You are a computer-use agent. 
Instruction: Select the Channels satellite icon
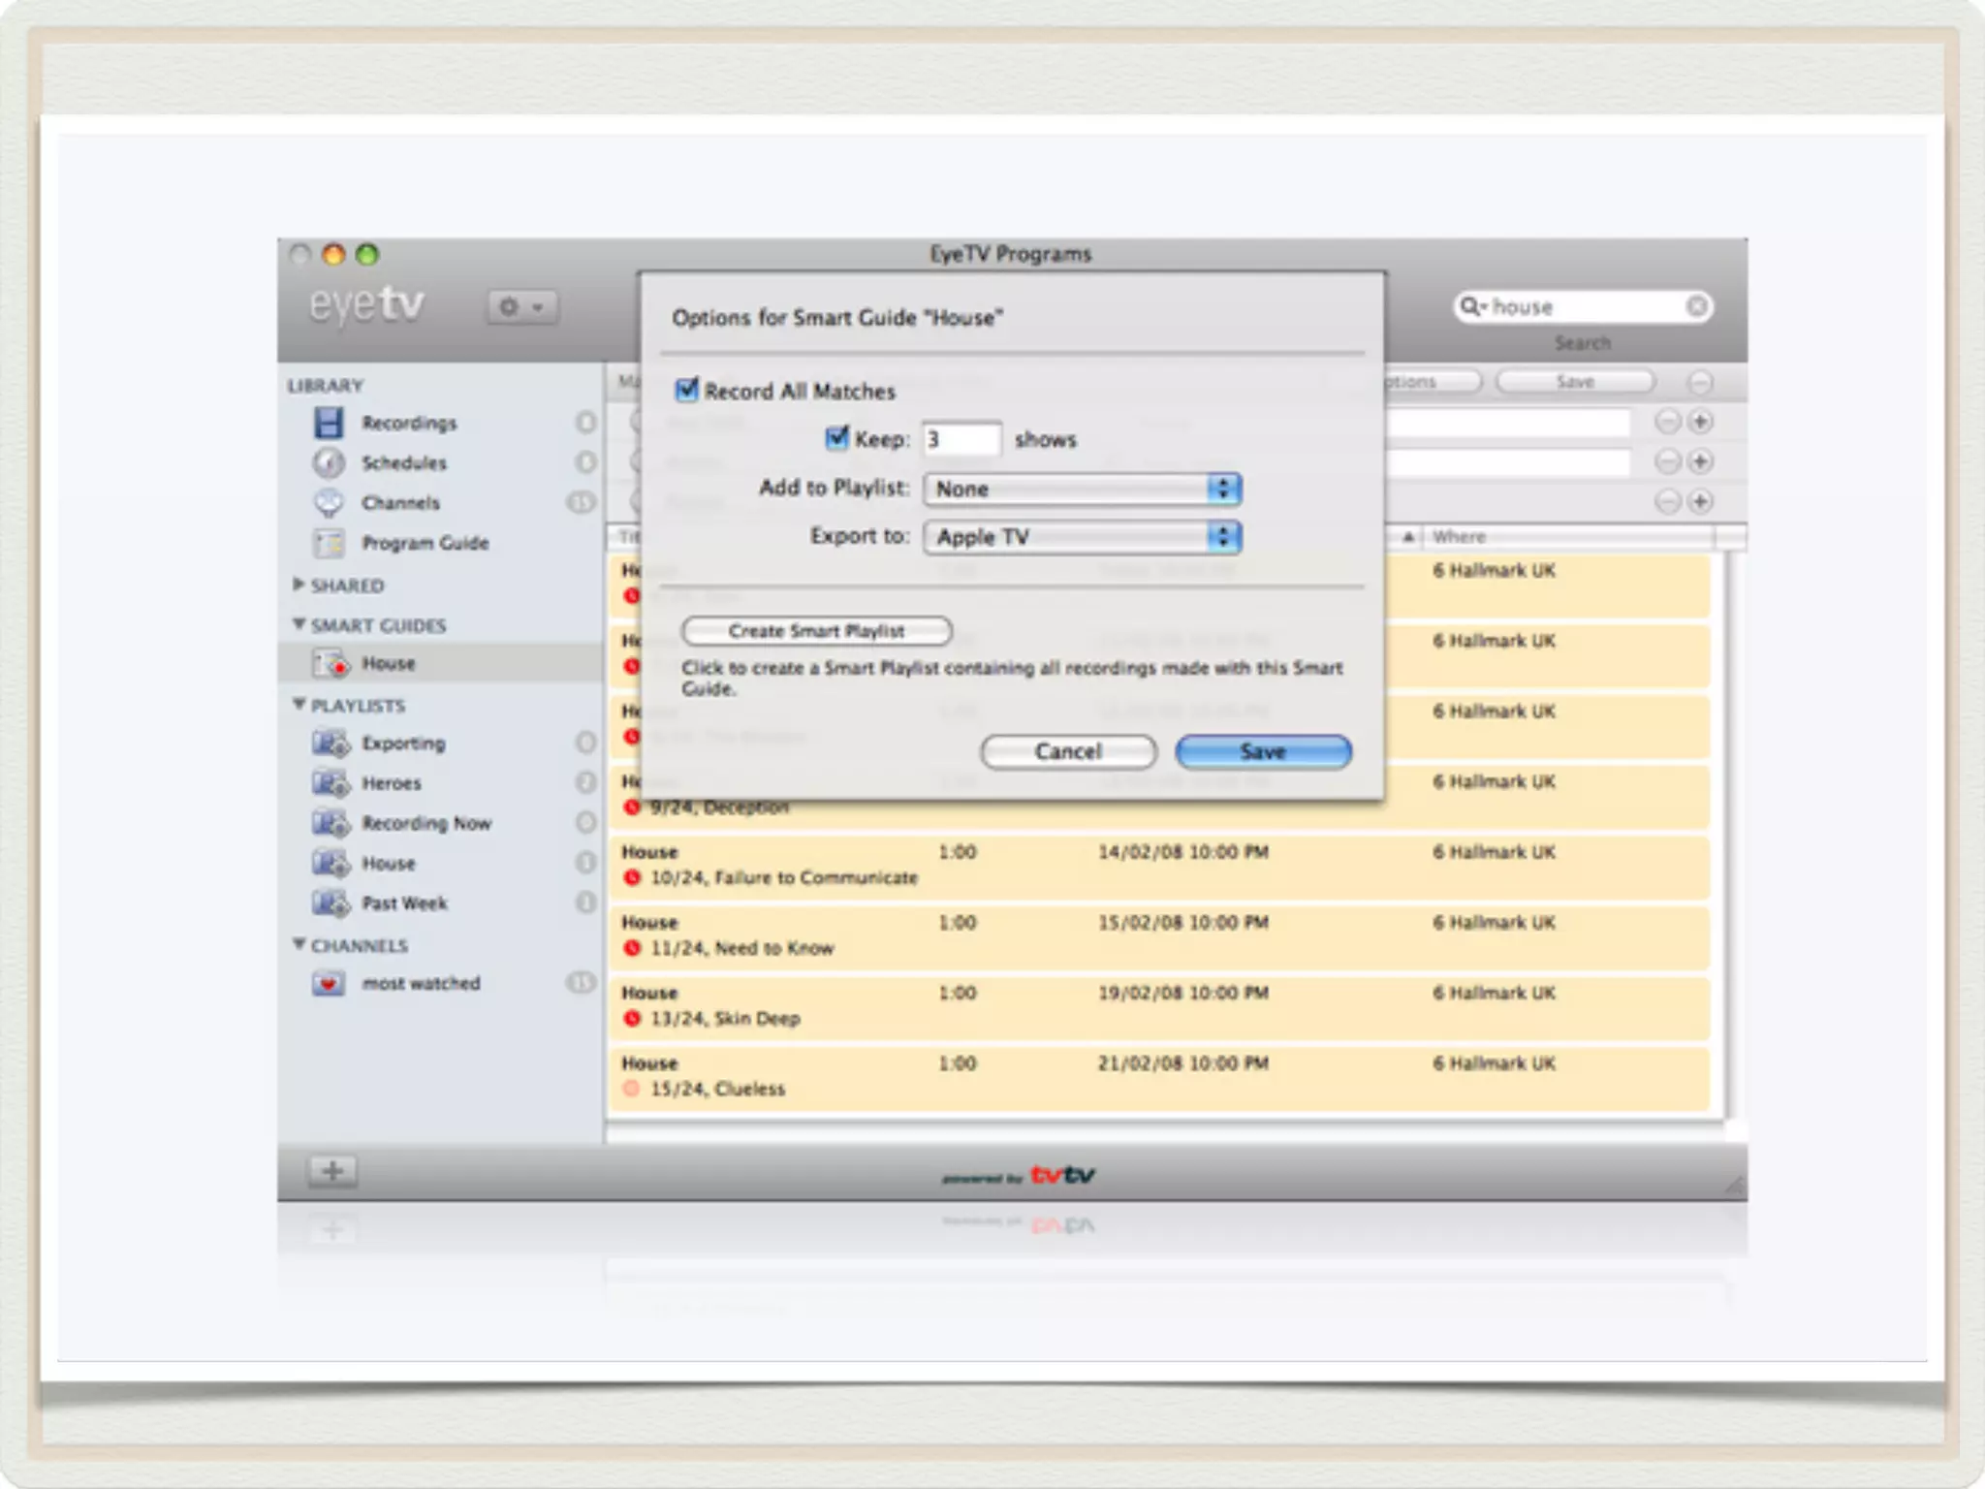tap(329, 503)
